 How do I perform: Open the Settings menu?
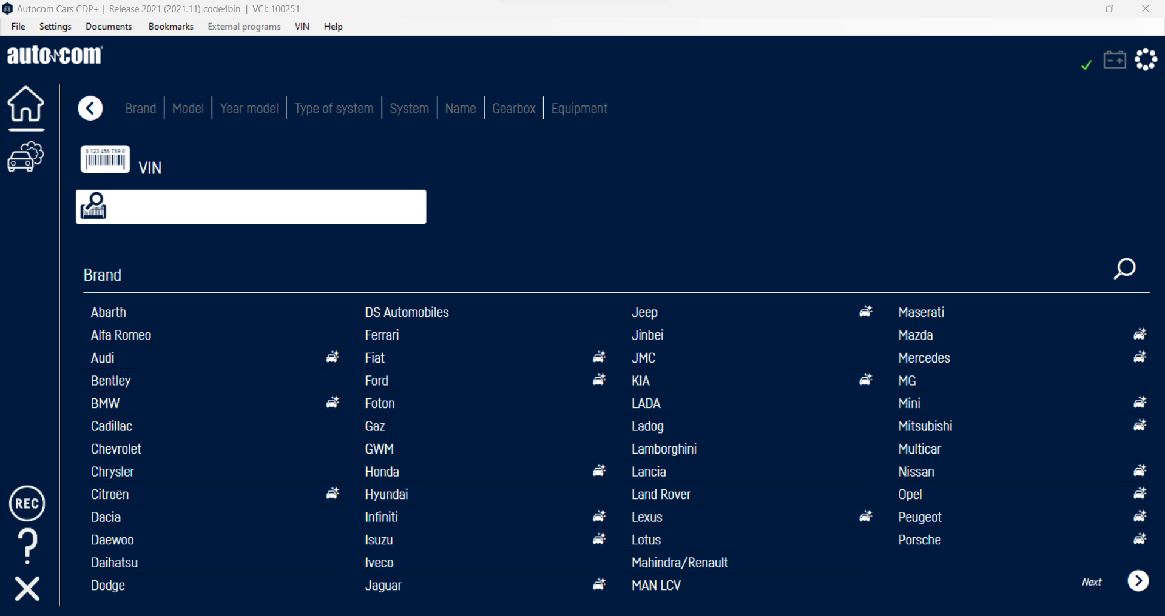click(55, 27)
